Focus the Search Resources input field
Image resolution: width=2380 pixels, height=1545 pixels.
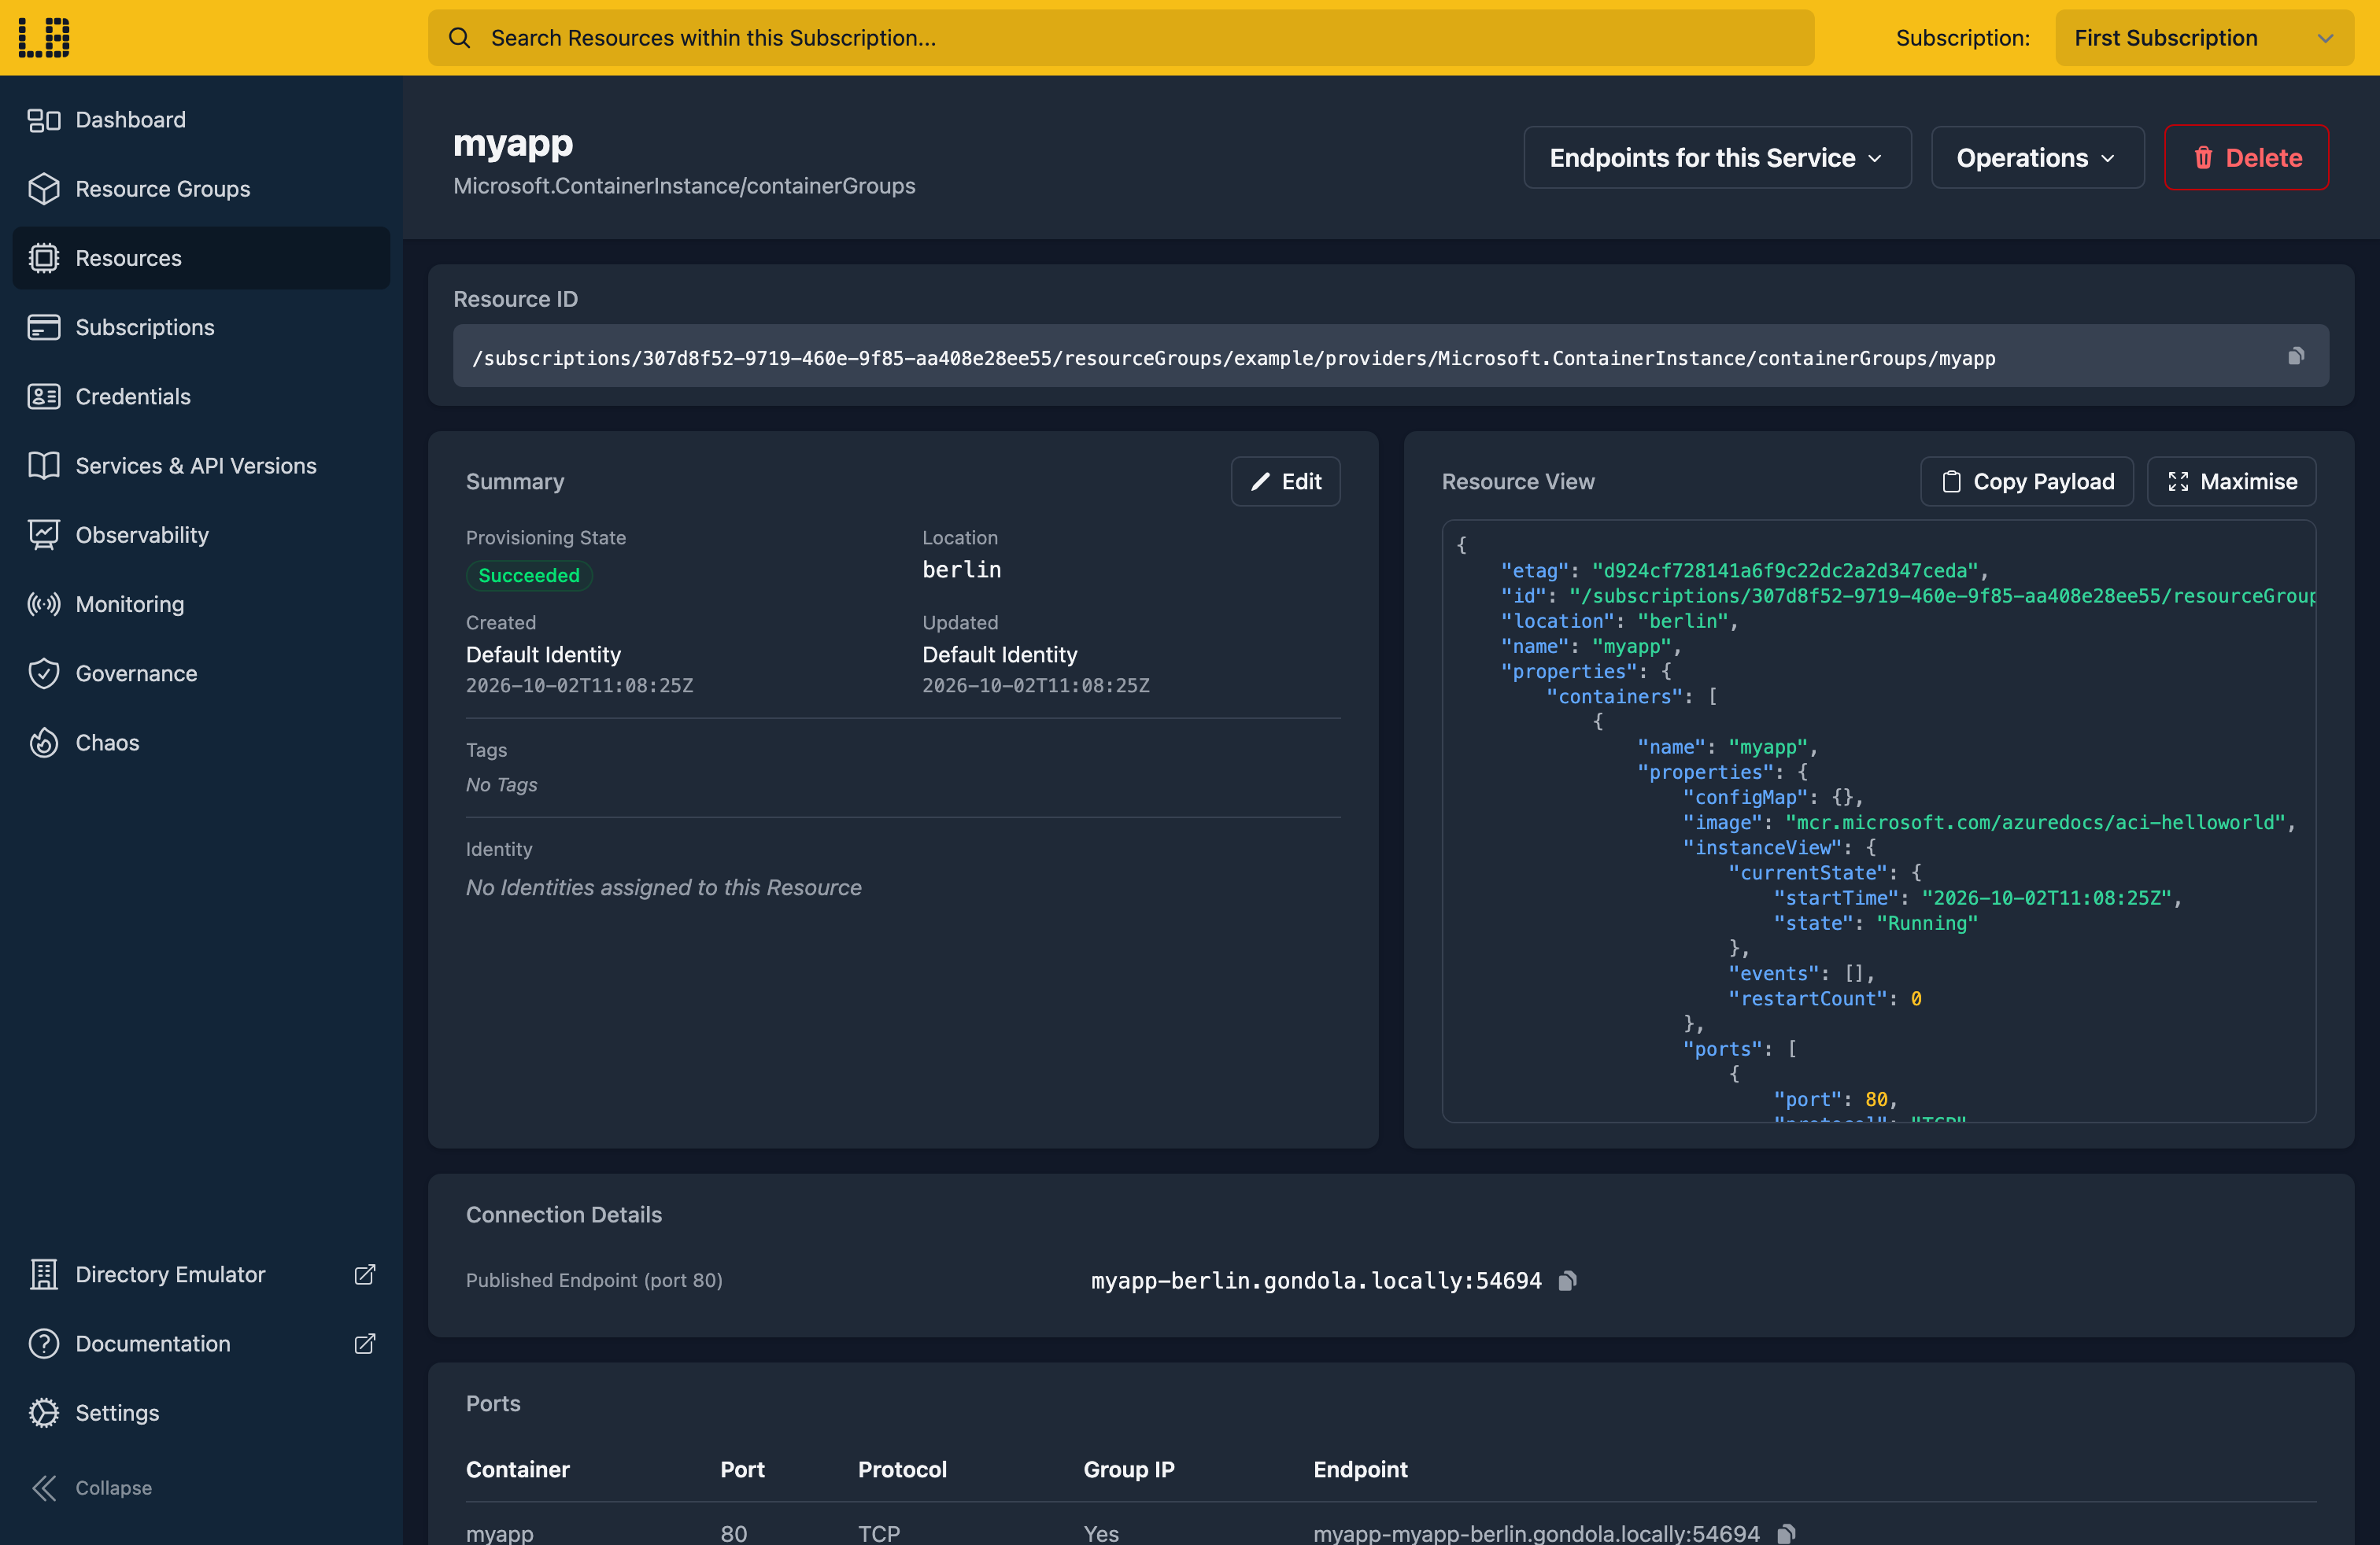(1121, 38)
